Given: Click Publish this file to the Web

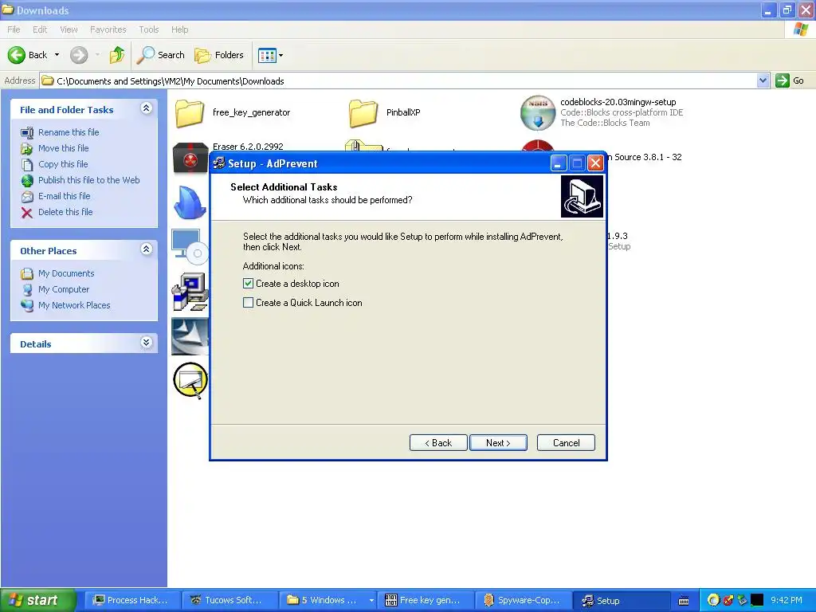Looking at the screenshot, I should tap(89, 180).
